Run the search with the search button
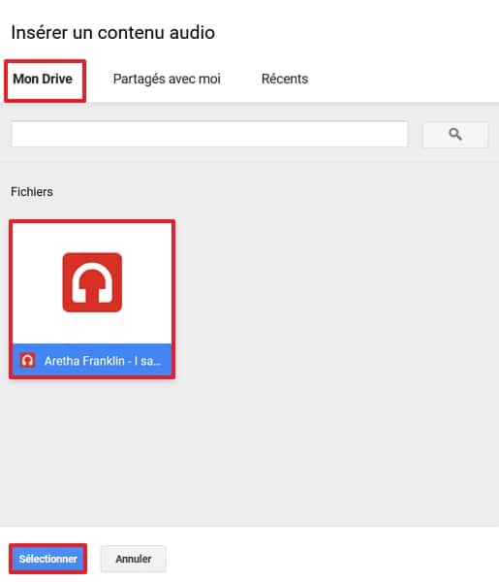This screenshot has width=499, height=582. click(455, 135)
